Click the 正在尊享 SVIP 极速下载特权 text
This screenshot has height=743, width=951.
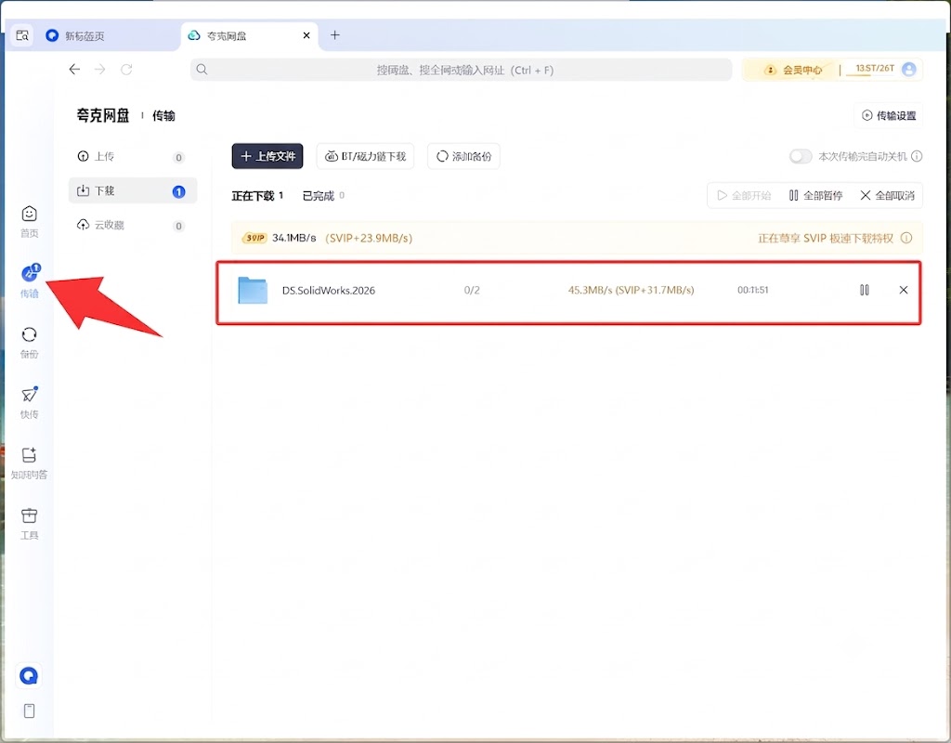pyautogui.click(x=826, y=239)
